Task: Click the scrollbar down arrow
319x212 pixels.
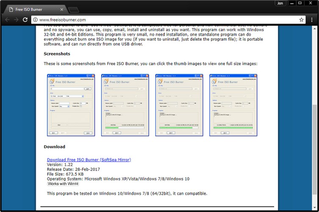Action: 314,208
